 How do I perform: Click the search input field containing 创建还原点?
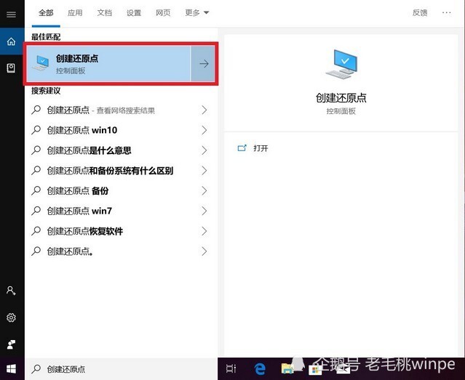click(122, 369)
